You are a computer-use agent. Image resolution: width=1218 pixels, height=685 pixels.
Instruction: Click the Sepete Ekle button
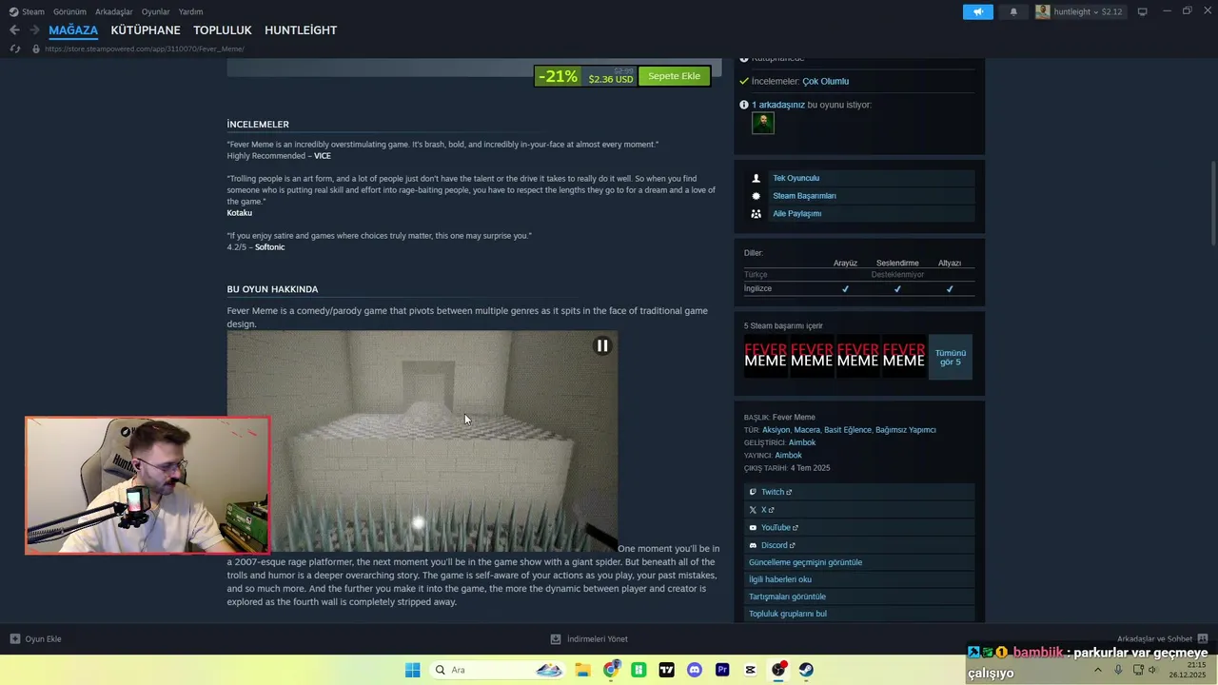(x=674, y=76)
